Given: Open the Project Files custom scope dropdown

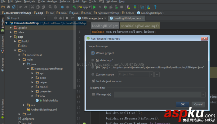Looking at the screenshot, I should [x=151, y=74].
